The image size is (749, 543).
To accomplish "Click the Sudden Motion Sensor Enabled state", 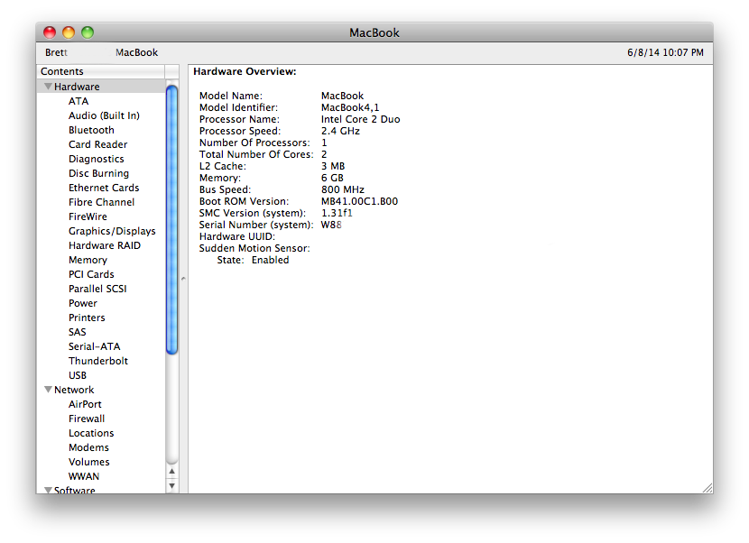I will pos(271,260).
